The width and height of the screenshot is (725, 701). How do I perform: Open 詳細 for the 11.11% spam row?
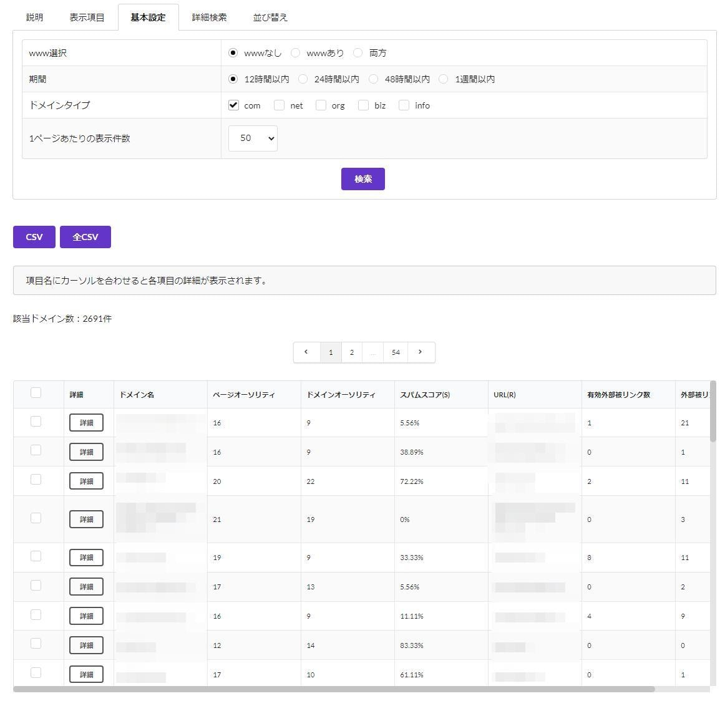point(87,616)
